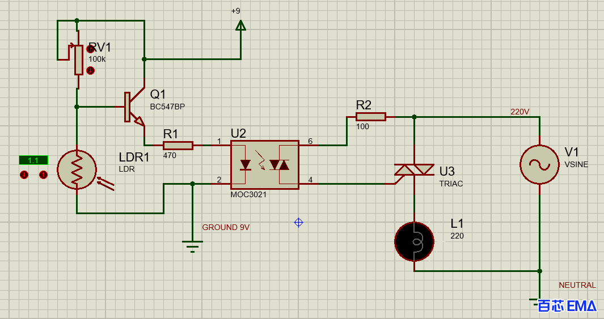
Task: Click pin number 6 of U2
Action: [x=310, y=141]
